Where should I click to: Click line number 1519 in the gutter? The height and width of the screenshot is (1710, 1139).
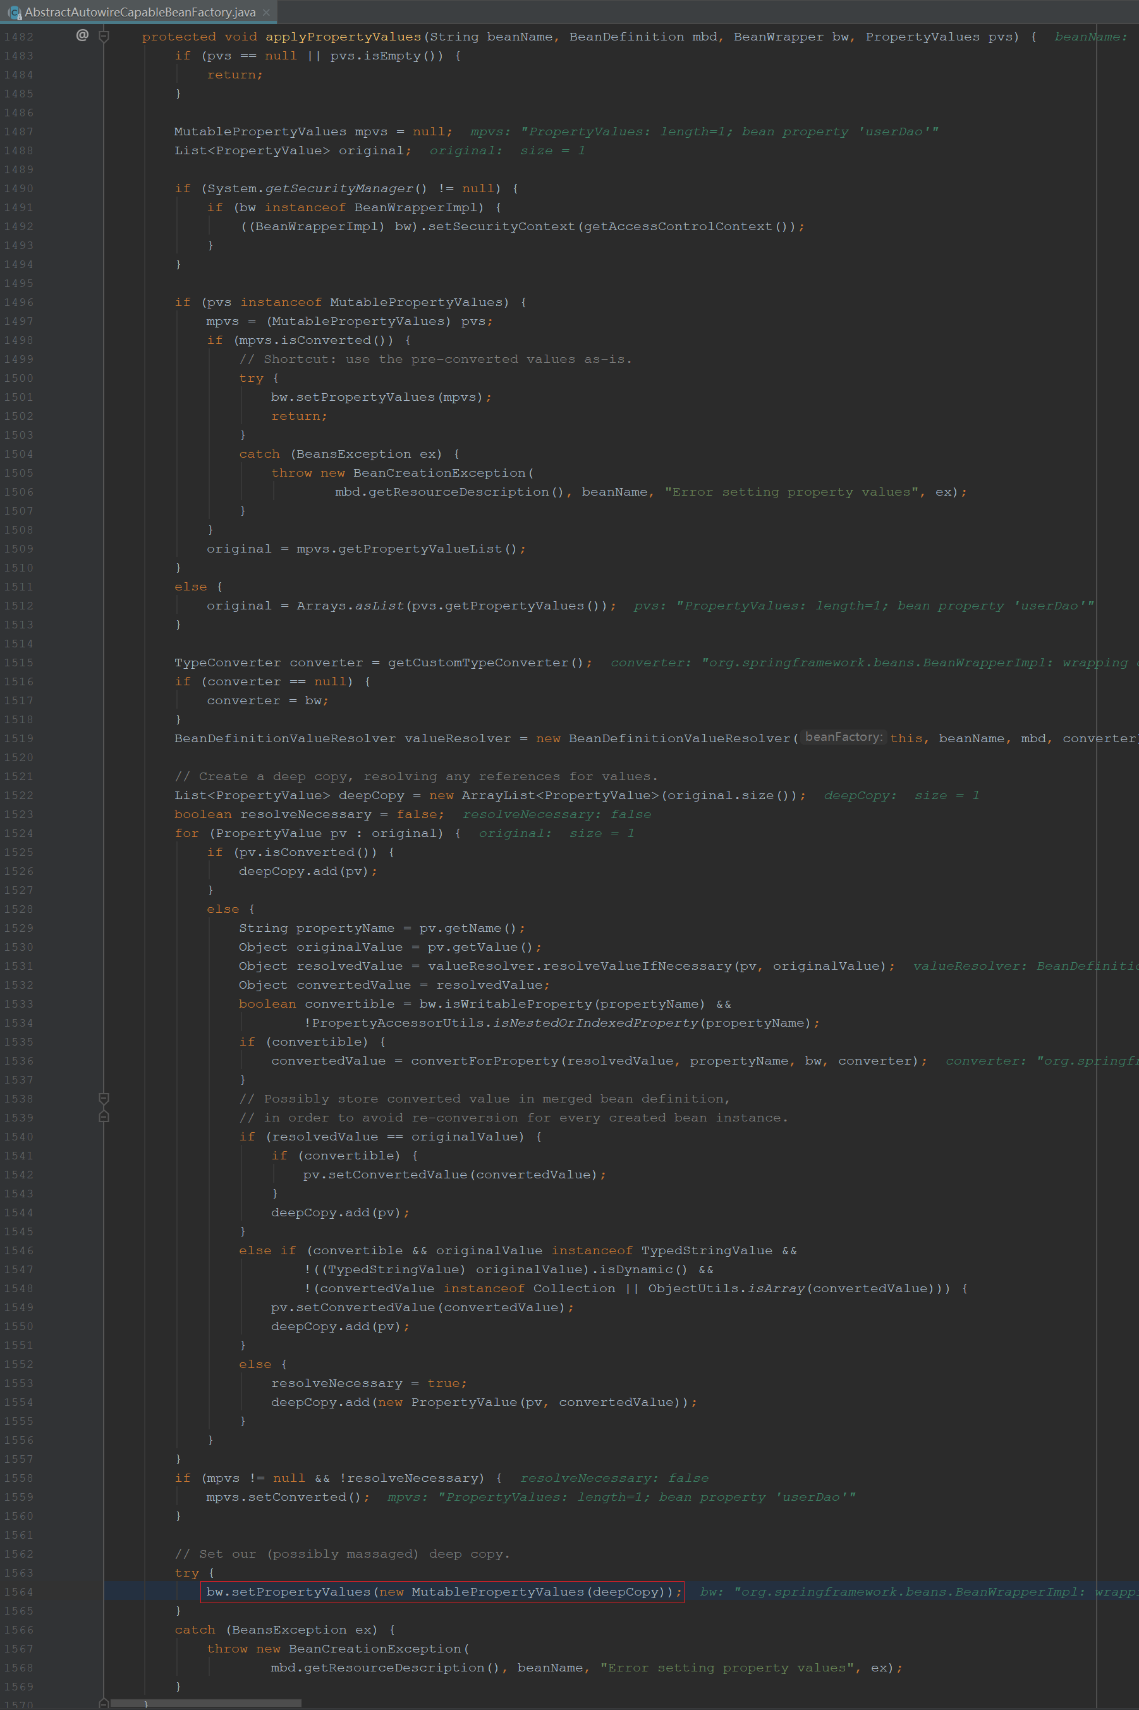[x=18, y=738]
